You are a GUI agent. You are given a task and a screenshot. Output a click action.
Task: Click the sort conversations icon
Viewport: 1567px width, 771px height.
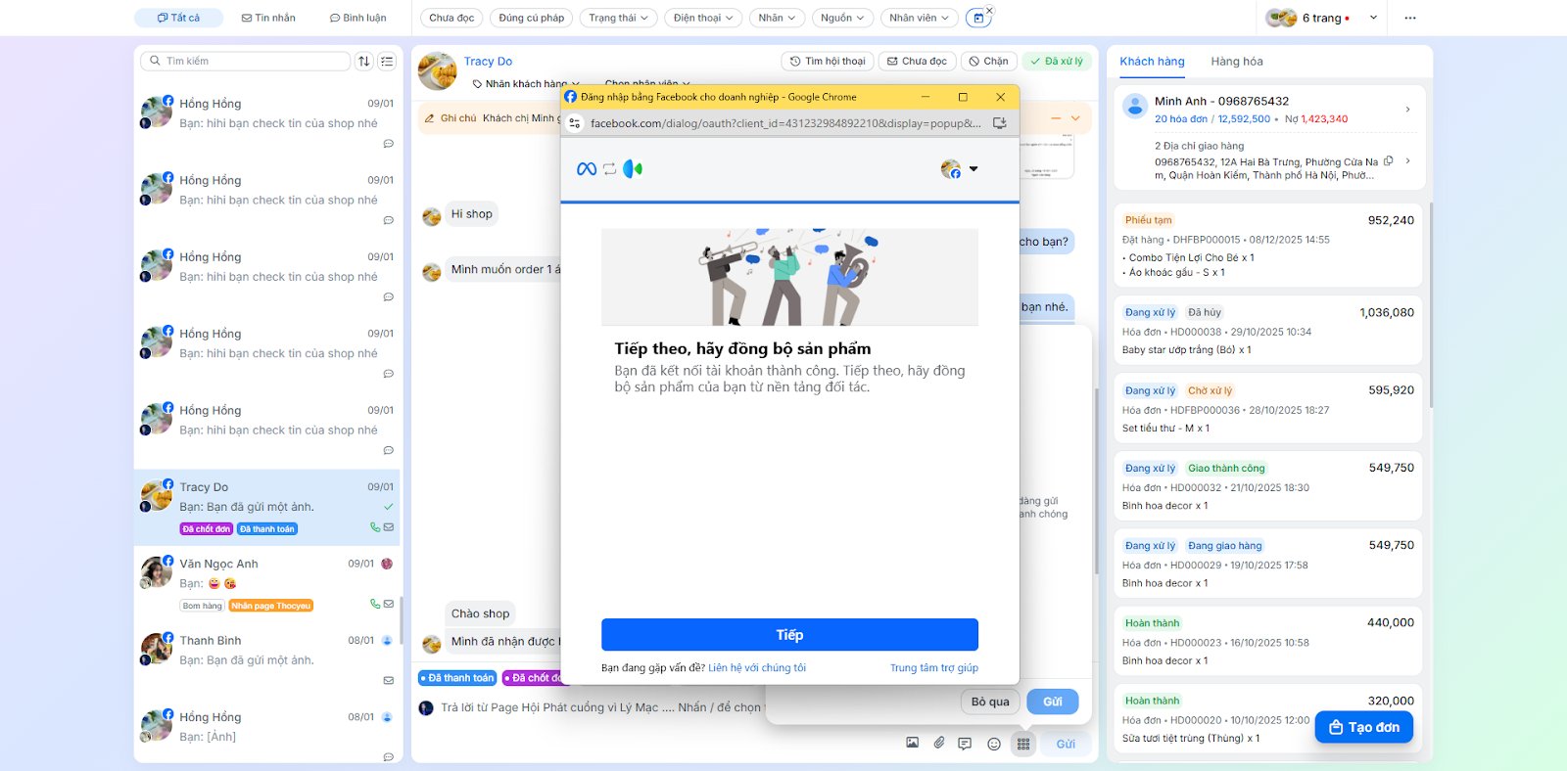click(x=364, y=62)
